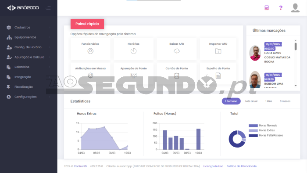Click the purple question mark help icon
This screenshot has height=173, width=307.
click(281, 8)
